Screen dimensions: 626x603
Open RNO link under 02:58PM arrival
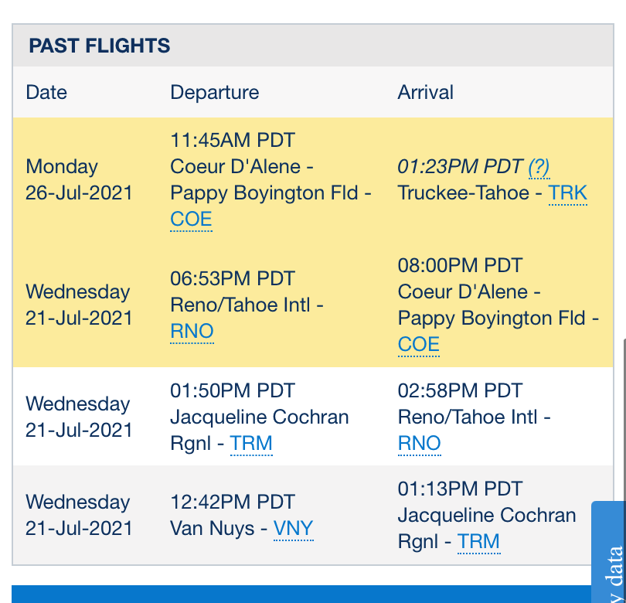[419, 444]
